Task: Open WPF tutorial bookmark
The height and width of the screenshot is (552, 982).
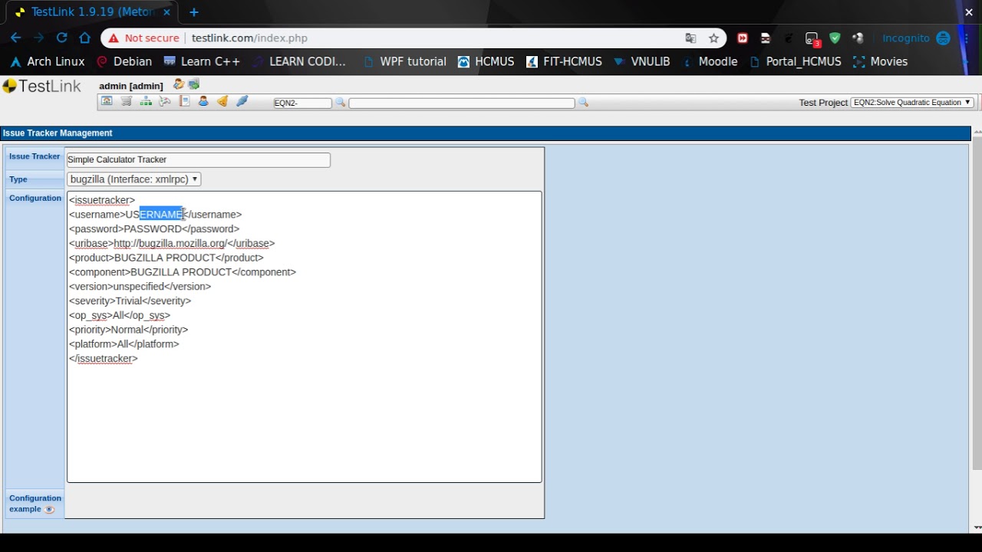Action: click(405, 61)
